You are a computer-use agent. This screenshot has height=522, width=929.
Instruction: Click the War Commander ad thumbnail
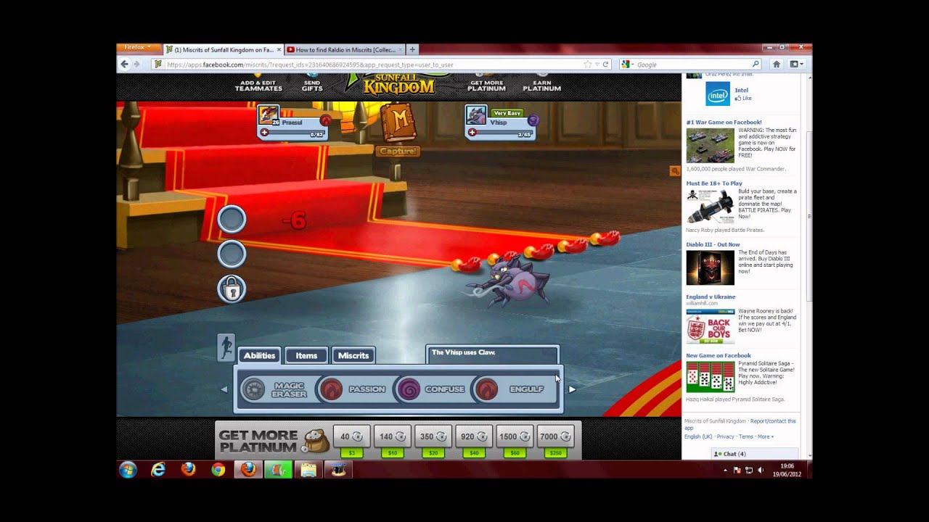coord(711,146)
